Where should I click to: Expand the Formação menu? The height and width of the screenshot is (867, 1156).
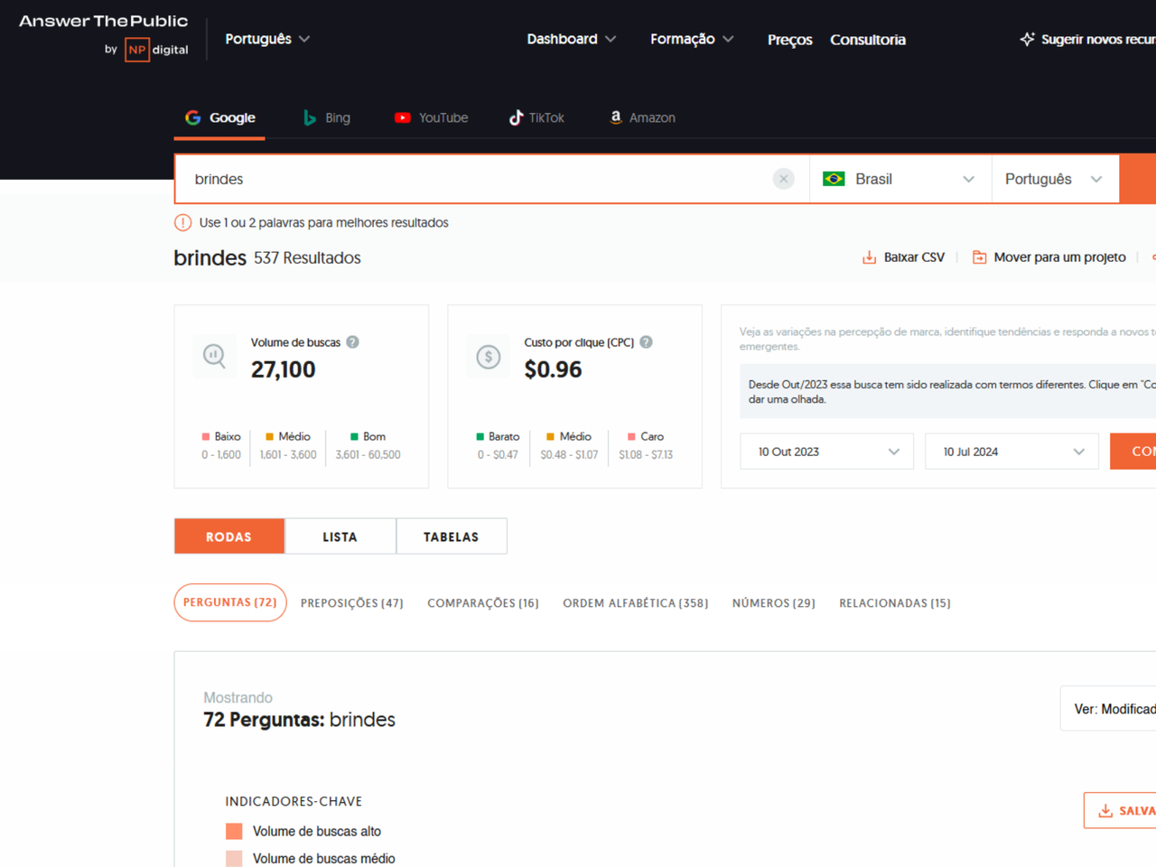(x=692, y=39)
